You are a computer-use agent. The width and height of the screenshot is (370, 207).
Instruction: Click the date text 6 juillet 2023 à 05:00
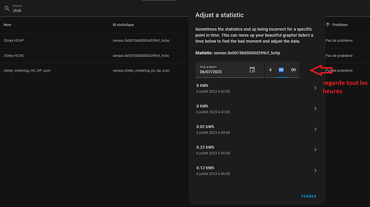[213, 153]
